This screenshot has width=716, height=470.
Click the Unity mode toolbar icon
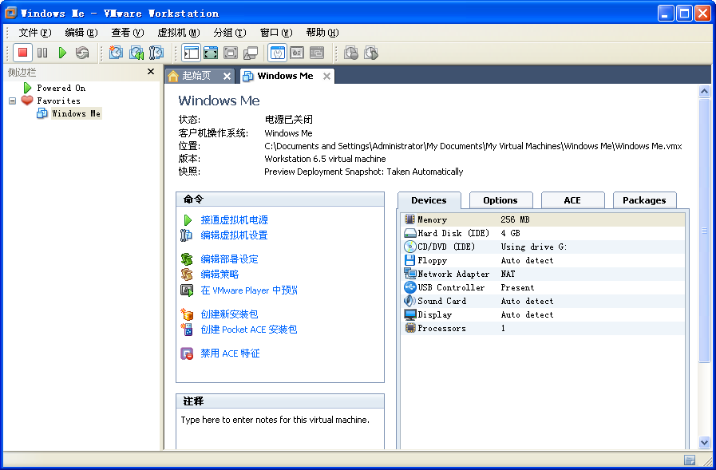coord(250,53)
